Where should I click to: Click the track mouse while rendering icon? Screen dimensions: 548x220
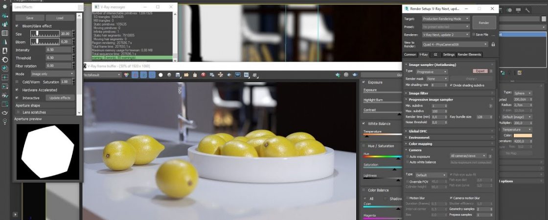pos(221,75)
